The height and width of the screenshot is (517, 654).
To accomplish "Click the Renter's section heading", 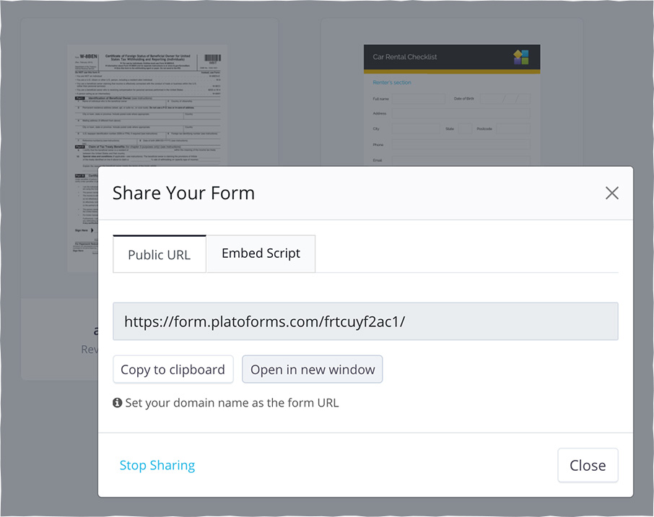I will click(x=392, y=83).
